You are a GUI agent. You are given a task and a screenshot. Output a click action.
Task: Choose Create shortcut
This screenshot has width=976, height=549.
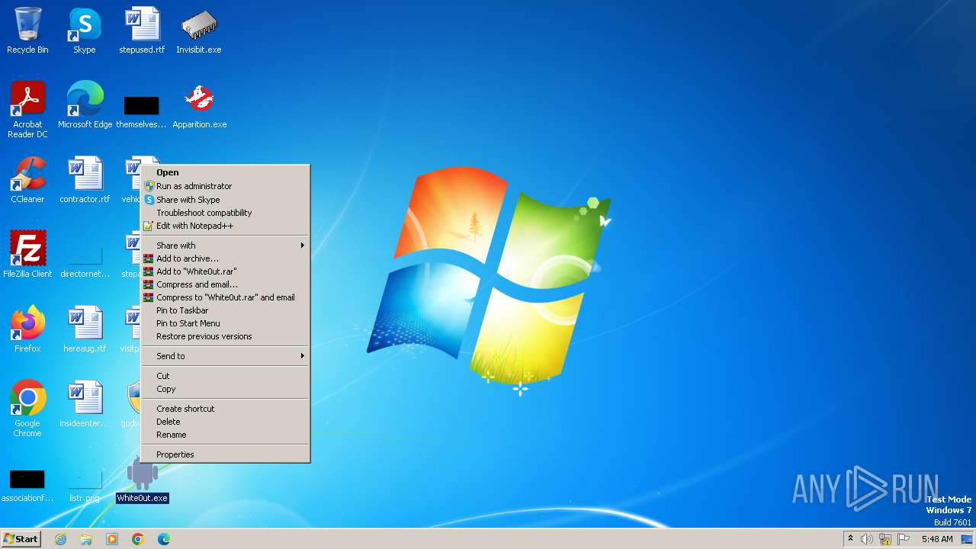pyautogui.click(x=226, y=409)
